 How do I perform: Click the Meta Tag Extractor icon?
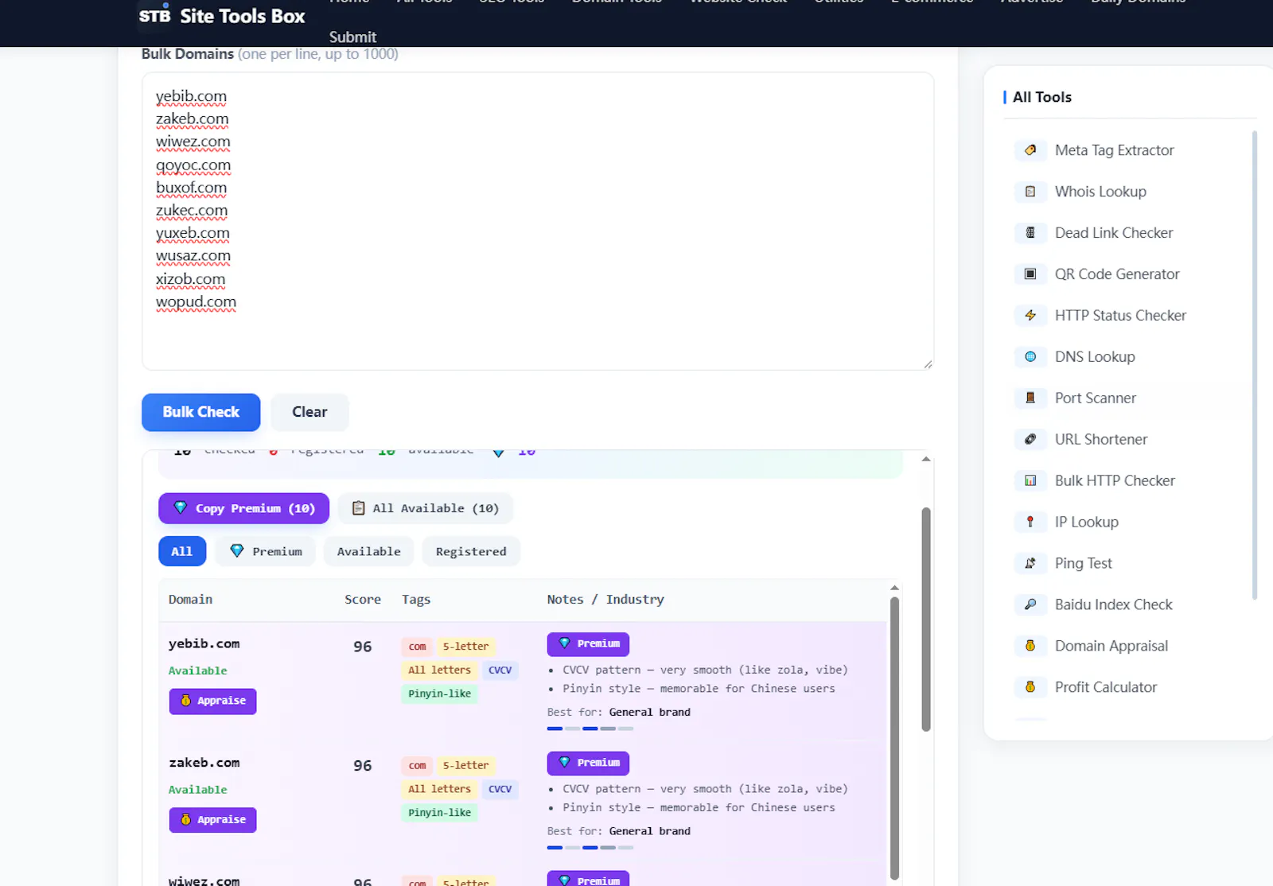coord(1030,150)
